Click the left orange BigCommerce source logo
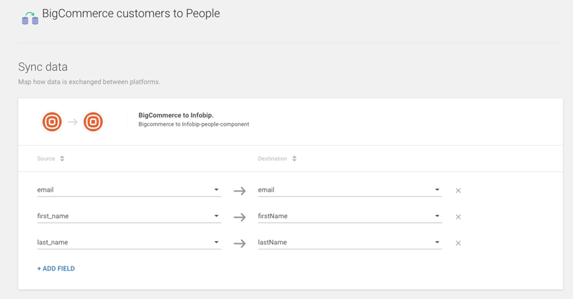 pyautogui.click(x=52, y=122)
